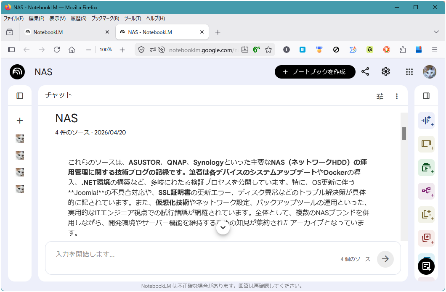Bookmark this page with star
The width and height of the screenshot is (446, 292).
pyautogui.click(x=268, y=50)
